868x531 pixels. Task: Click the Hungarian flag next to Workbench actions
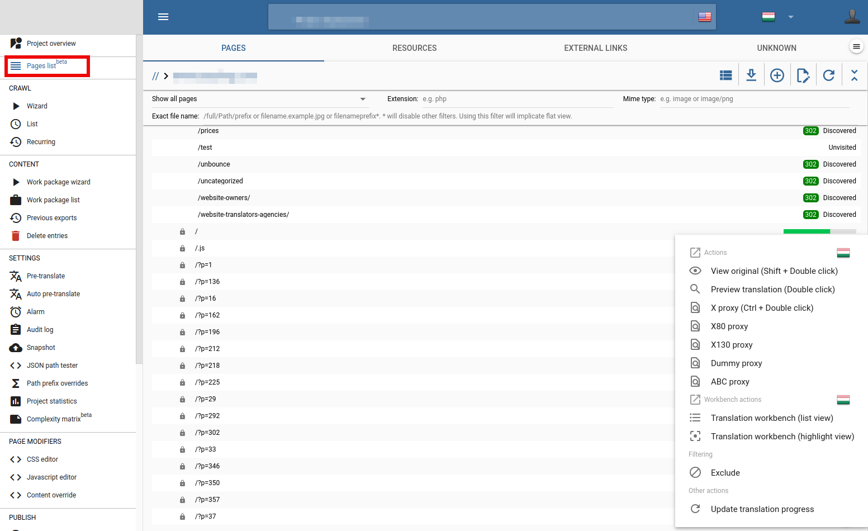point(843,400)
